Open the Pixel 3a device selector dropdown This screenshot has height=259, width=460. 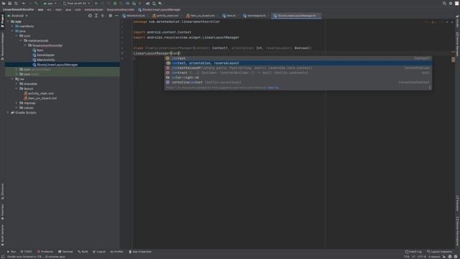(x=76, y=3)
